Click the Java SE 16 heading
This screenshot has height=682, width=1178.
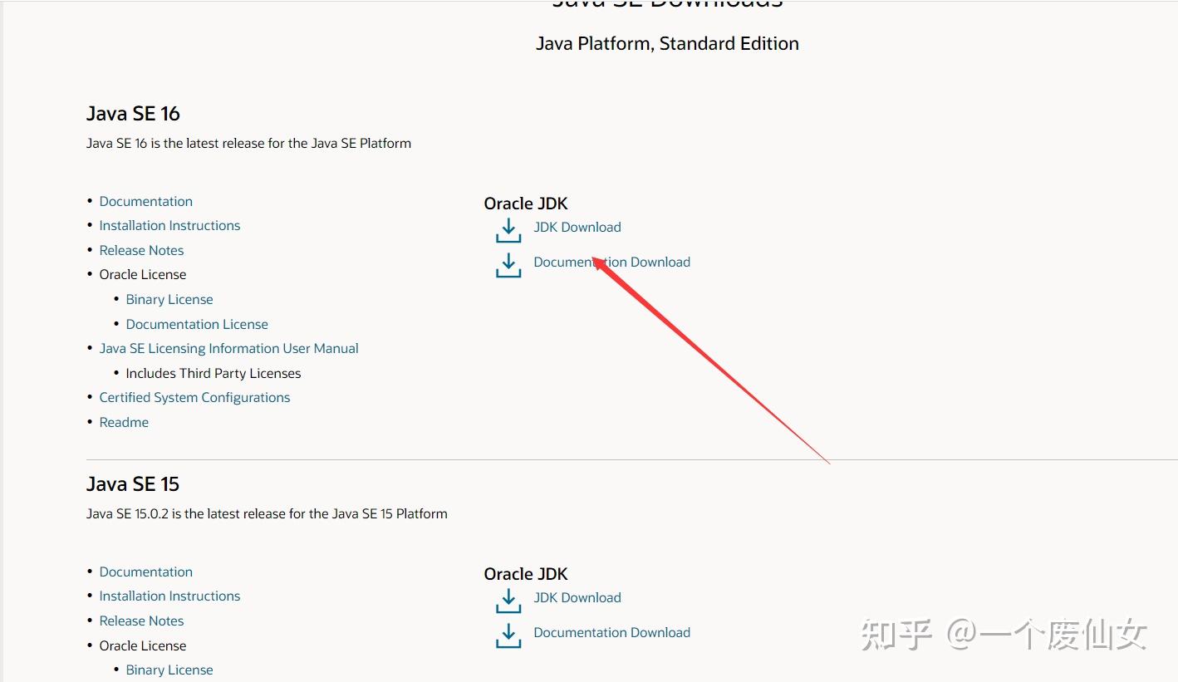[x=133, y=114]
